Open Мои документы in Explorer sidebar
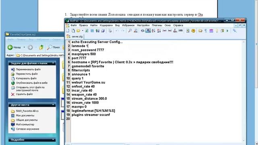The image size is (258, 145). [x=25, y=116]
